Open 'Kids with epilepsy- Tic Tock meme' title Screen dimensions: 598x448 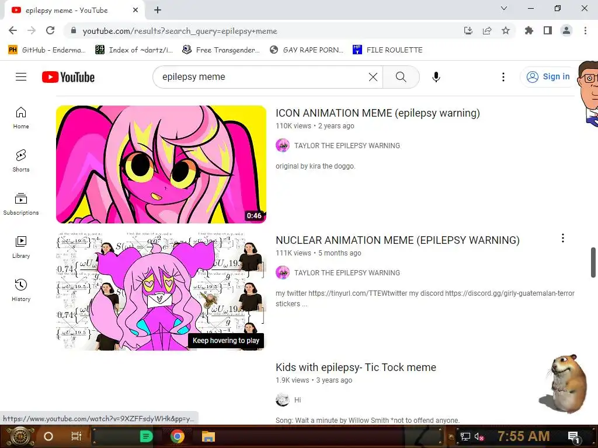(356, 367)
